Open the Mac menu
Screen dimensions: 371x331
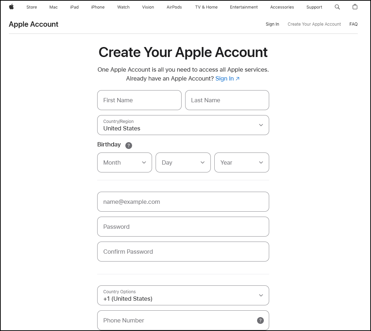pos(53,7)
